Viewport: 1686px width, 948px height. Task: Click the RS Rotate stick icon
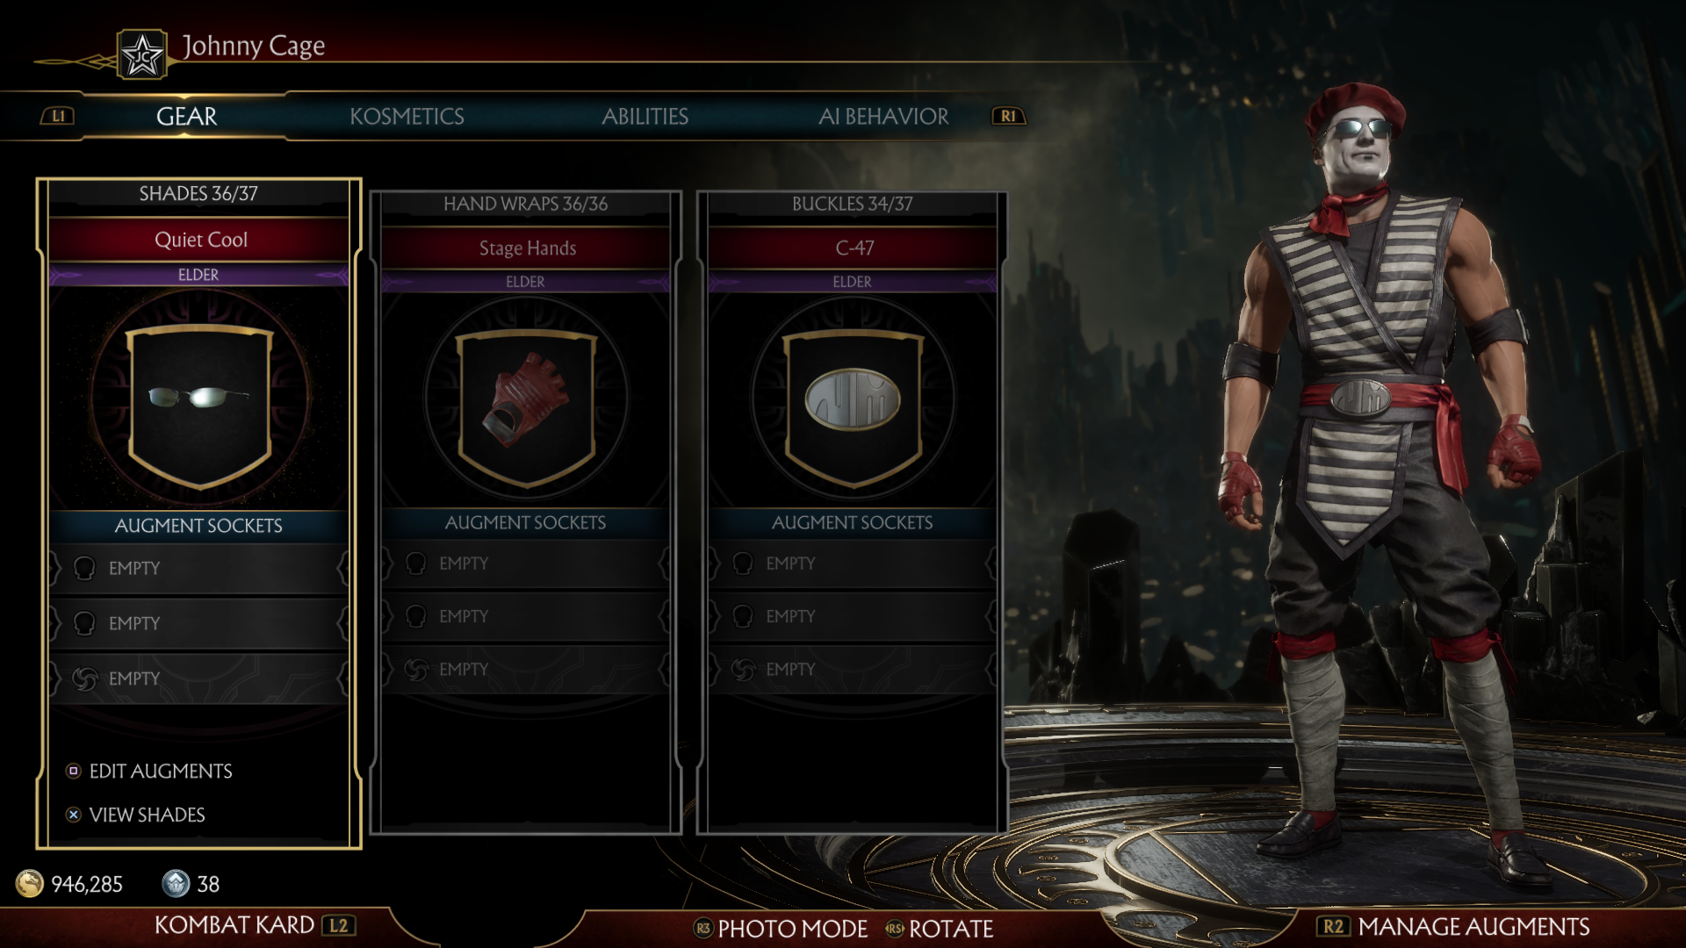(x=894, y=929)
